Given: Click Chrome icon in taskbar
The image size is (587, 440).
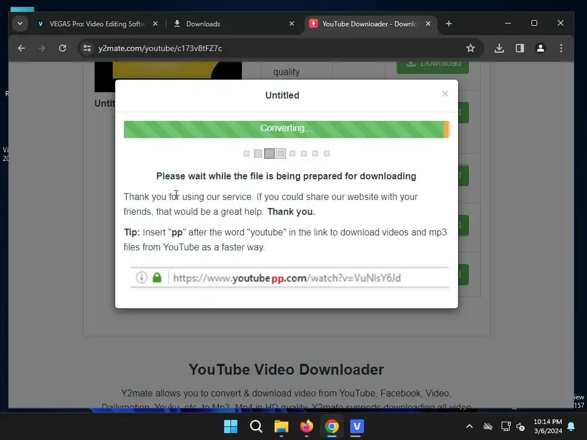Looking at the screenshot, I should coord(332,426).
